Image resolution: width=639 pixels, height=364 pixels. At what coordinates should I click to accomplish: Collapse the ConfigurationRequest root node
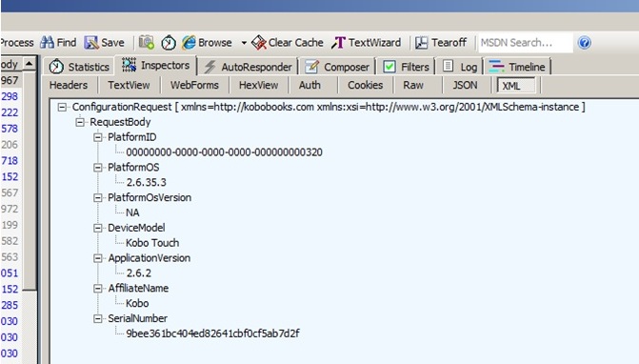click(x=62, y=108)
